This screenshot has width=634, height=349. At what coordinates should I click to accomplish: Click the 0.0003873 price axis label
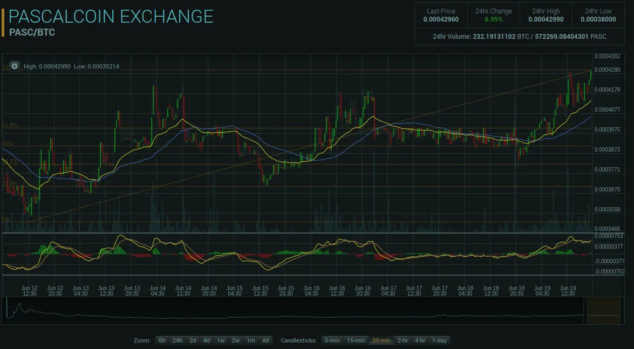point(607,149)
